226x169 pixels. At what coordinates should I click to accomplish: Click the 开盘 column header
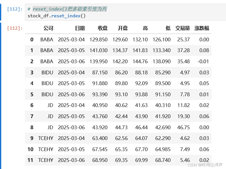123,28
